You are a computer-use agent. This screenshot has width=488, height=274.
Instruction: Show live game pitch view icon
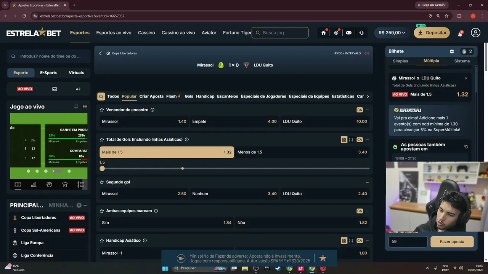point(18,185)
